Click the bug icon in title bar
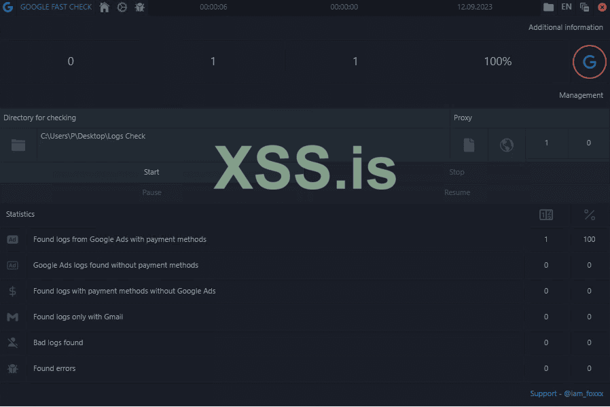Viewport: 610px width, 407px height. (x=140, y=7)
